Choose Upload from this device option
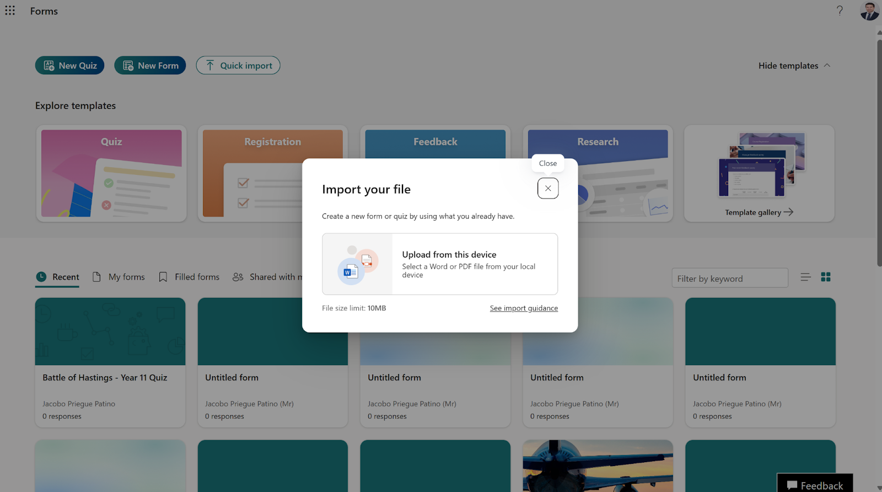Image resolution: width=882 pixels, height=492 pixels. coord(440,264)
